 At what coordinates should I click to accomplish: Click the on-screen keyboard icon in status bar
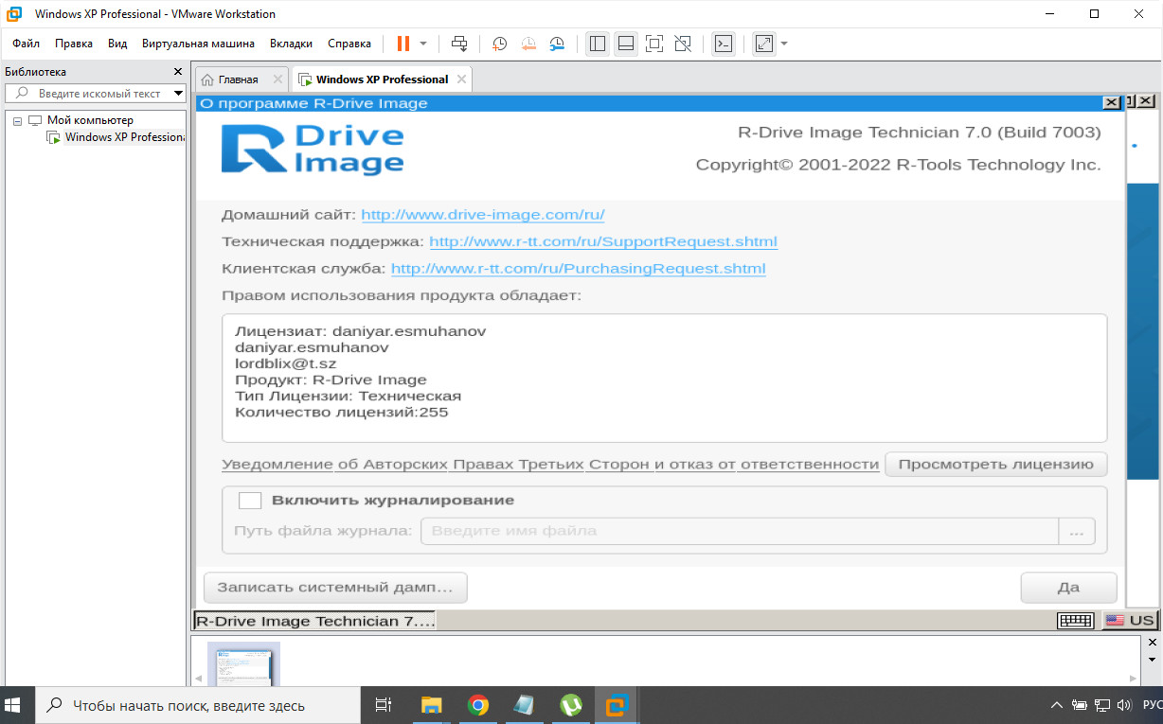(1076, 620)
